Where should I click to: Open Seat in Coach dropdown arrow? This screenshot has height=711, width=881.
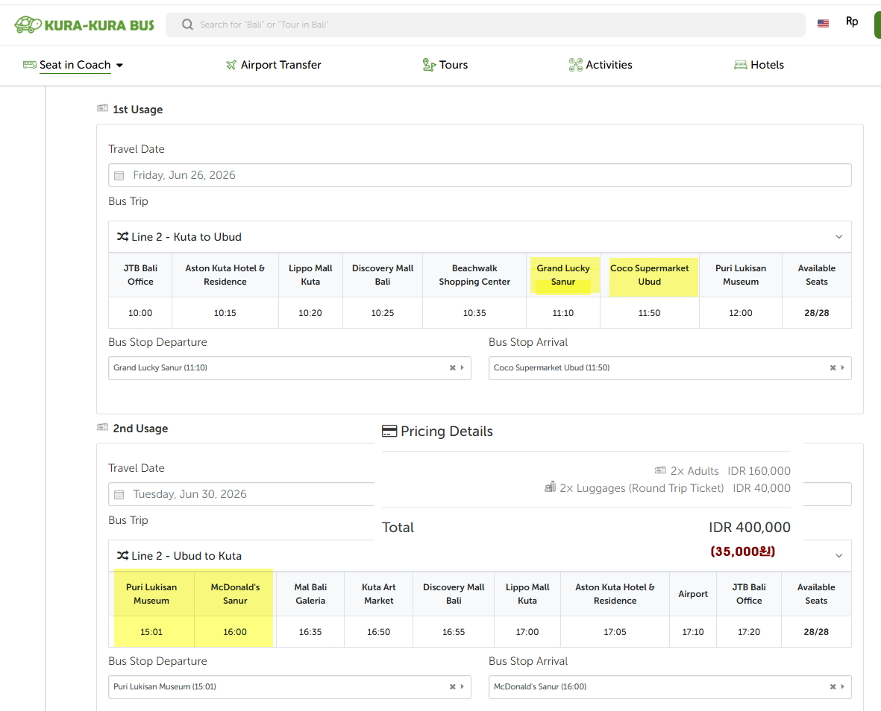119,65
